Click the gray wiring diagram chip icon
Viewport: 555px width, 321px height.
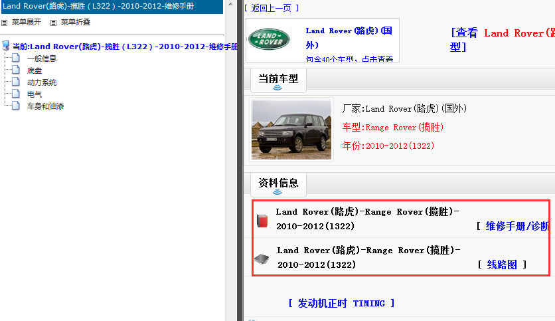[262, 259]
